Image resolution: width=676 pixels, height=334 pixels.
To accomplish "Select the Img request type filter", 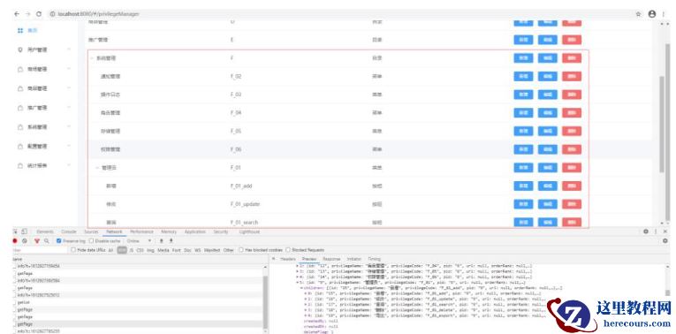I will [150, 250].
